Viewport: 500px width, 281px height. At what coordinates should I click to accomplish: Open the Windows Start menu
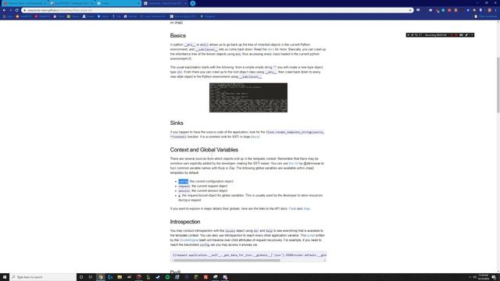(5, 277)
